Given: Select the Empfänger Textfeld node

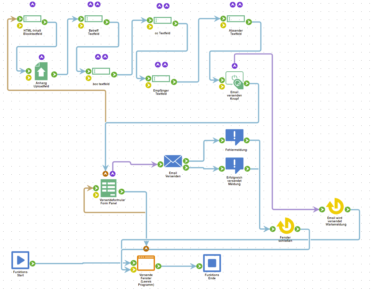Looking at the screenshot, I should (x=161, y=79).
